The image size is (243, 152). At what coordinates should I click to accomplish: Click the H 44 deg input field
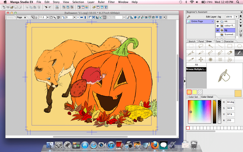tap(231, 102)
